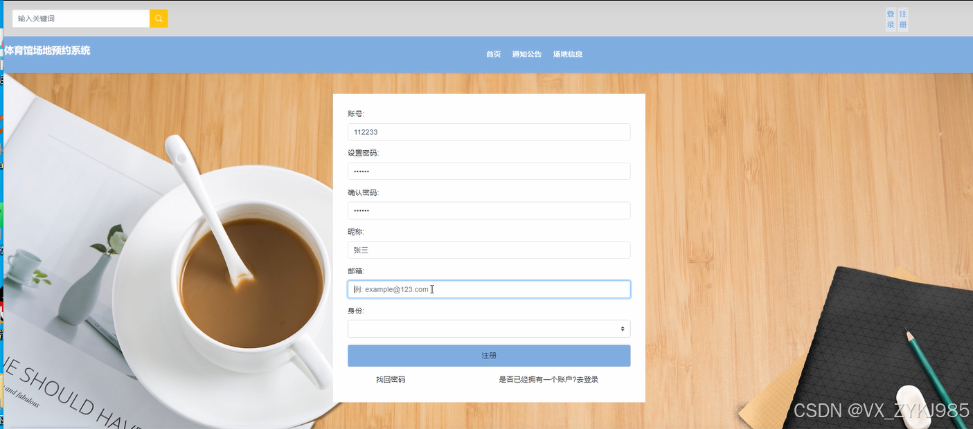Click the 体育馆场地预约系统 site title
This screenshot has height=429, width=973.
[x=47, y=51]
